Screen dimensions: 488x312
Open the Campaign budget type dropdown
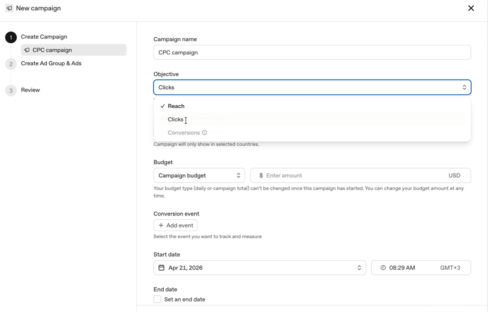[x=239, y=175]
